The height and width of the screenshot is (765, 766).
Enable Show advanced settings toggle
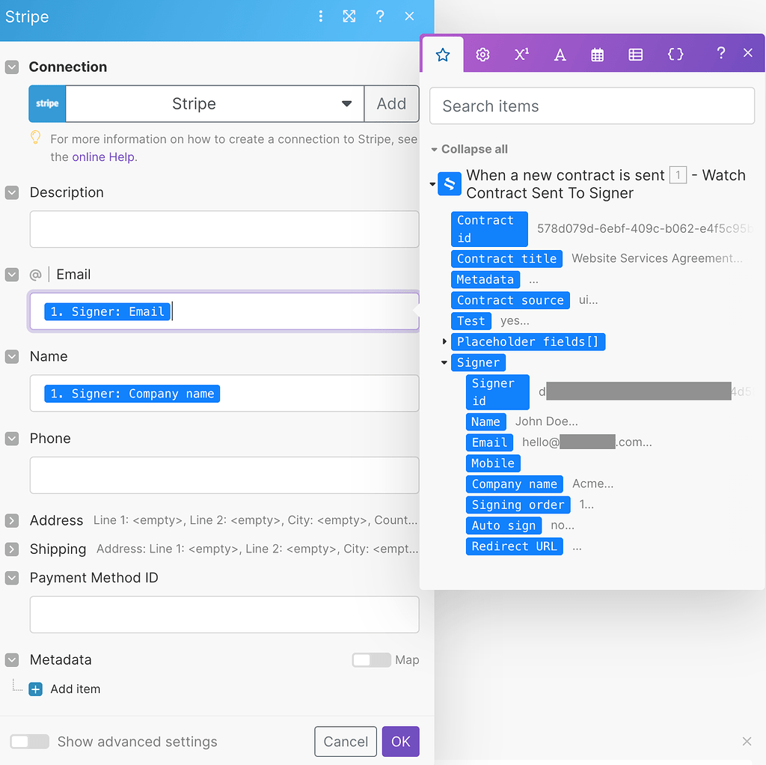29,742
